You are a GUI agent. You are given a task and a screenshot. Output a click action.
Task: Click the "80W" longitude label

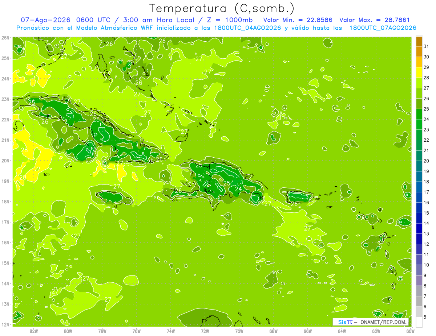[68, 331]
